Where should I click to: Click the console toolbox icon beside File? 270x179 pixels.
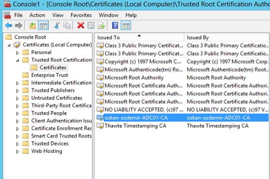coord(7,15)
